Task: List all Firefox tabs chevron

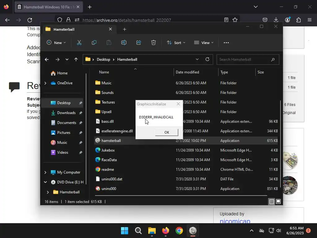Action: (255, 7)
